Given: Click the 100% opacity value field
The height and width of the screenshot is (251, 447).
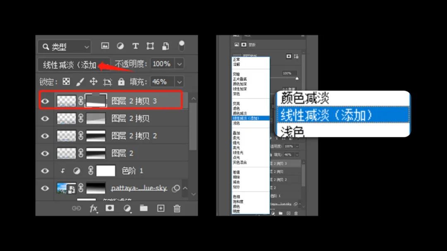Looking at the screenshot, I should pos(162,64).
